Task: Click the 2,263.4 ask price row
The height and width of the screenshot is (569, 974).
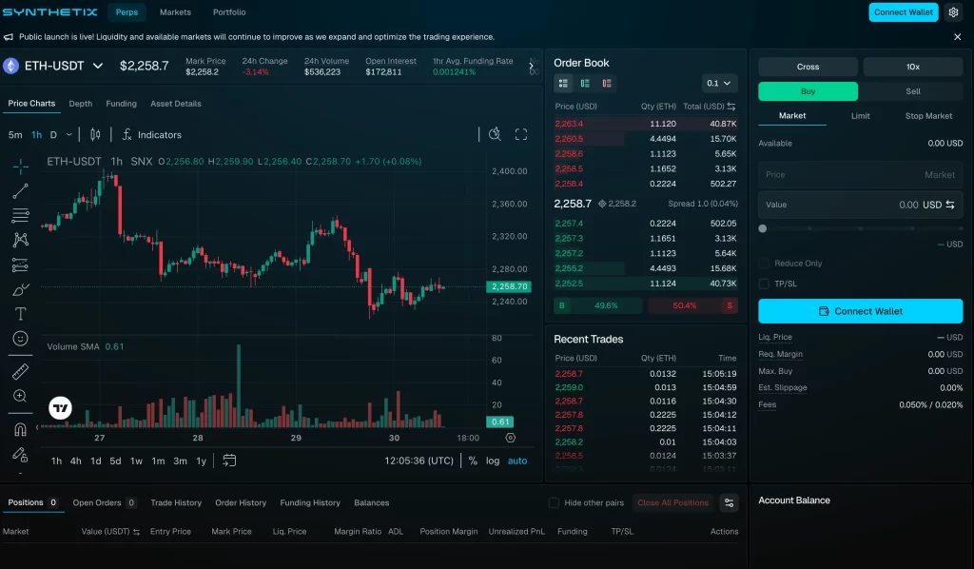Action: tap(646, 124)
